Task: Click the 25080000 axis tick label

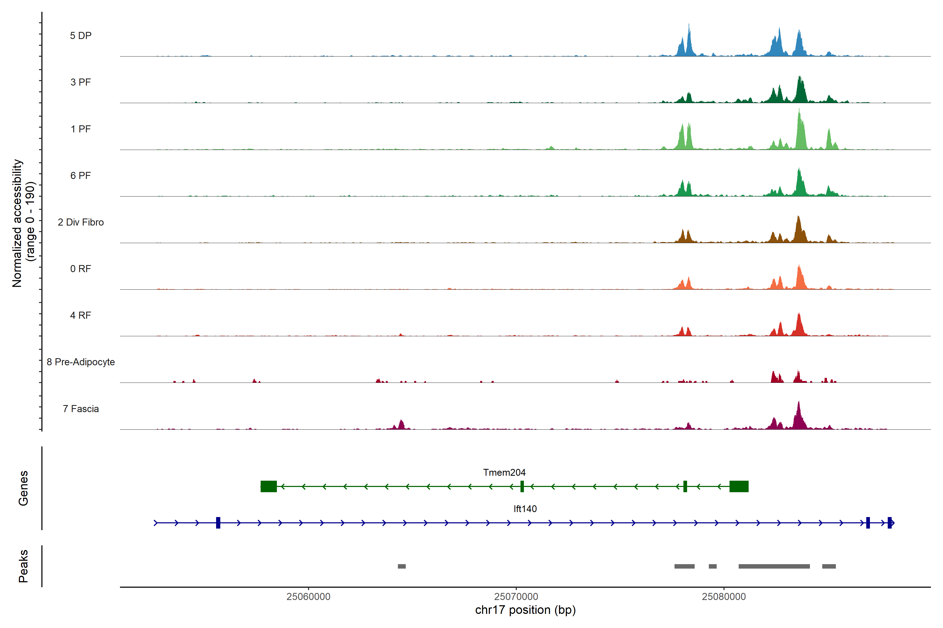Action: click(x=724, y=596)
